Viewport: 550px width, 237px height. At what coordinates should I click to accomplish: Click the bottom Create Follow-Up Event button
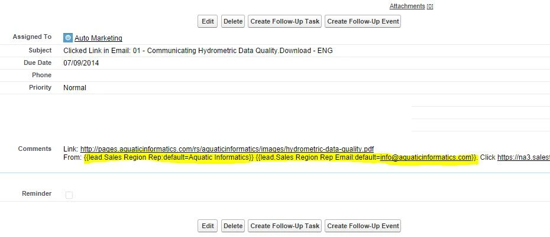coord(363,226)
